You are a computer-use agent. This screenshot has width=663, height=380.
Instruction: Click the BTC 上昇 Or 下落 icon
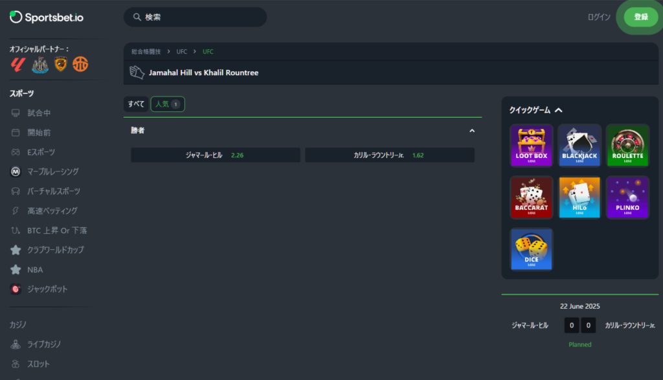16,230
